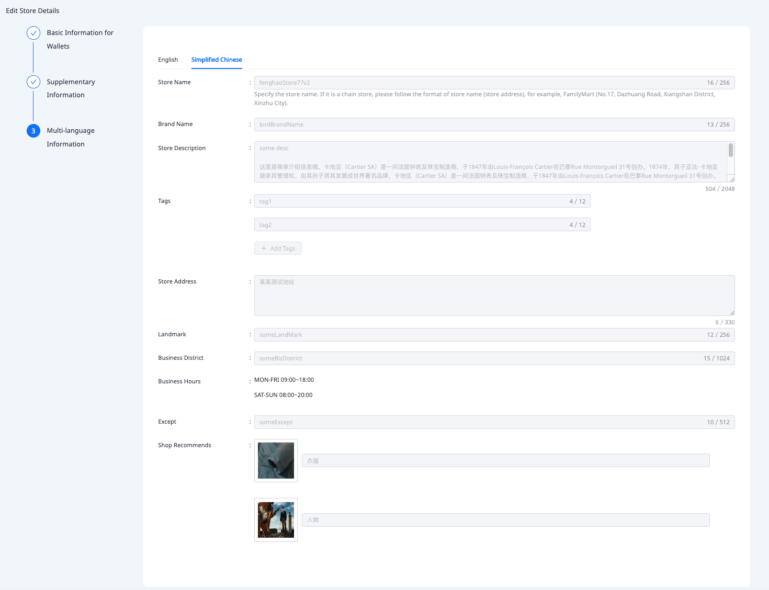Image resolution: width=769 pixels, height=590 pixels.
Task: Click the Store Address text area
Action: [x=494, y=296]
